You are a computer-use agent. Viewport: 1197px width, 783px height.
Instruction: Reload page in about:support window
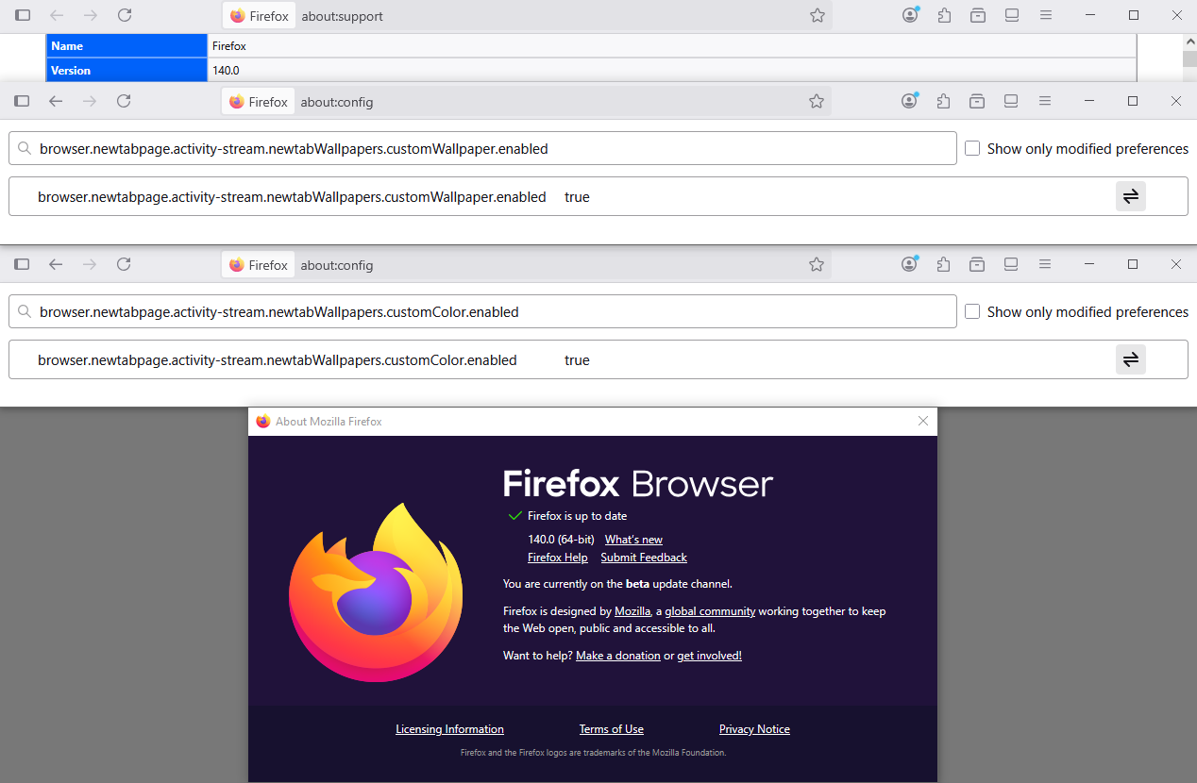pos(125,15)
